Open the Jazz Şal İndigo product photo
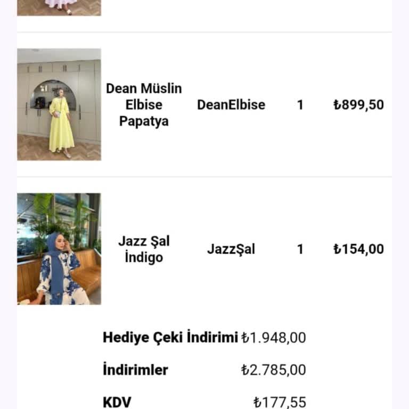This screenshot has width=409, height=409. [x=59, y=249]
